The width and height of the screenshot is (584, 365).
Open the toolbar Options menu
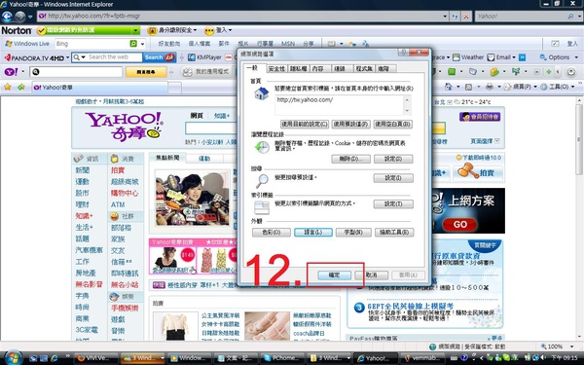(x=559, y=57)
